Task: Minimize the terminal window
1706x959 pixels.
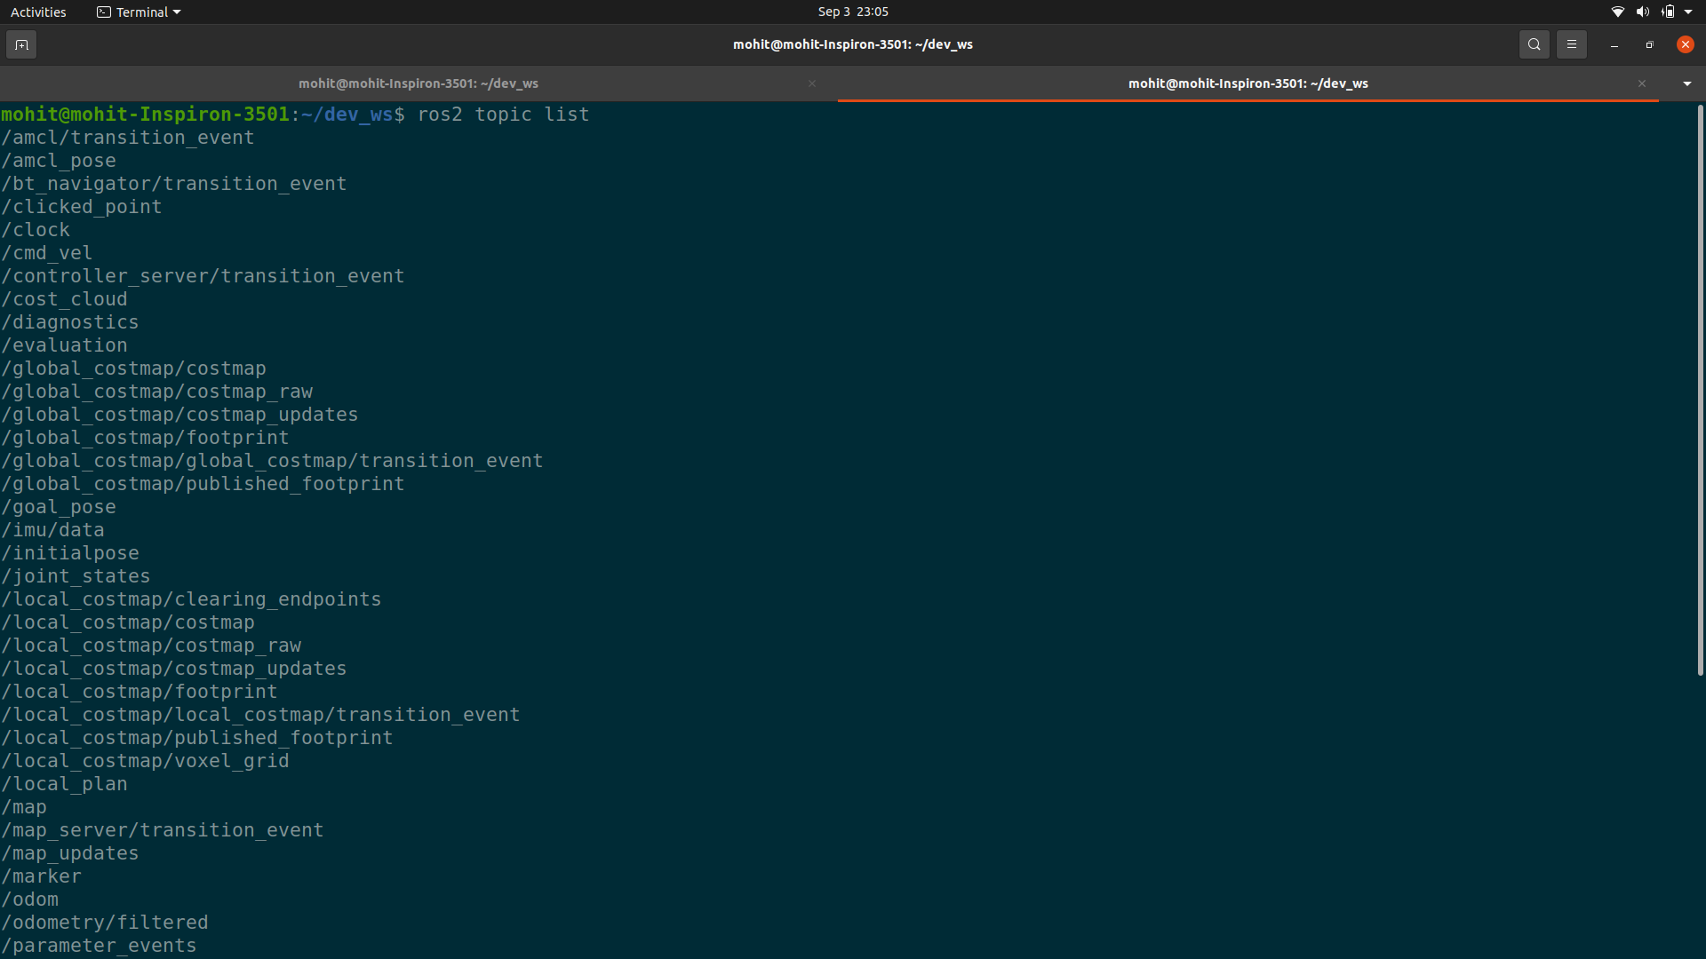Action: click(x=1614, y=44)
